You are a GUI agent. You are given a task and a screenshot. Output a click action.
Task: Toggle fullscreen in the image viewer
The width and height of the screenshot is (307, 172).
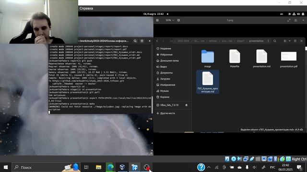coord(289,20)
